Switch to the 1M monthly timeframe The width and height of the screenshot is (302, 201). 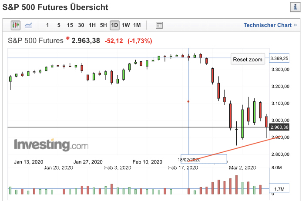[137, 25]
